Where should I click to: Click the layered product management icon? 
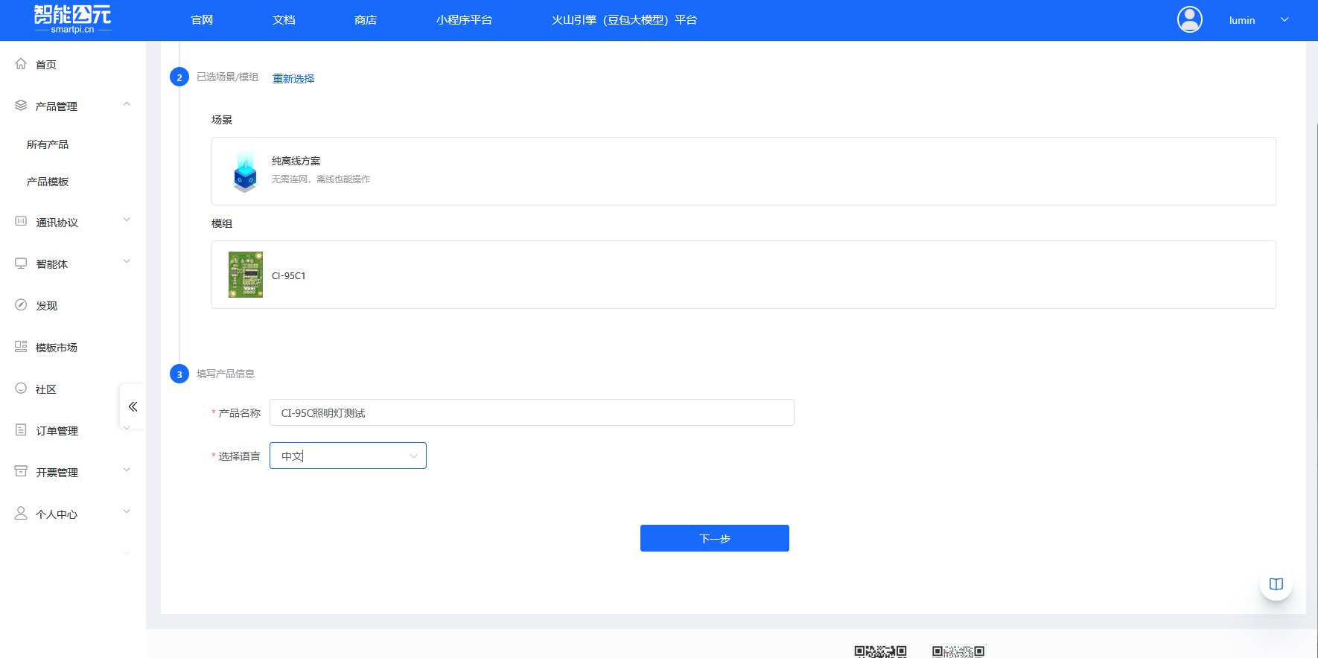click(21, 106)
